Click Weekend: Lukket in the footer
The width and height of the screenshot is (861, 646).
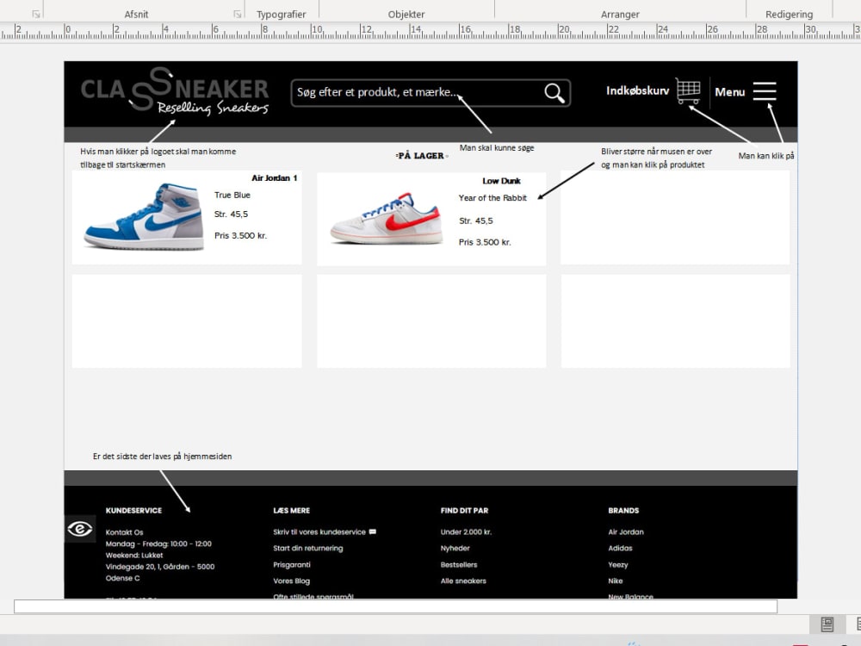click(x=134, y=556)
